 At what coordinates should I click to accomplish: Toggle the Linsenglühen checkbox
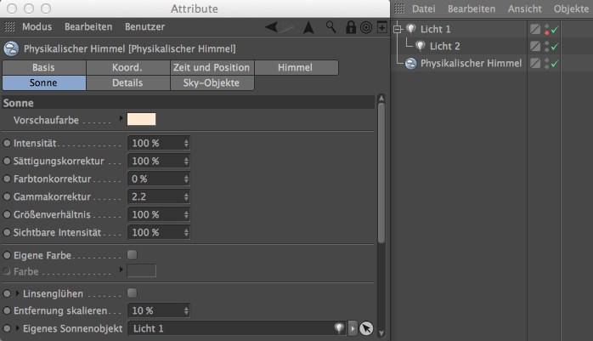click(x=132, y=293)
